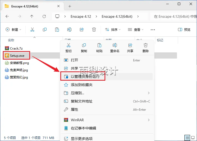This screenshot has height=141, width=197.
Task: Select 剪切 in the context menu
Action: [69, 48]
